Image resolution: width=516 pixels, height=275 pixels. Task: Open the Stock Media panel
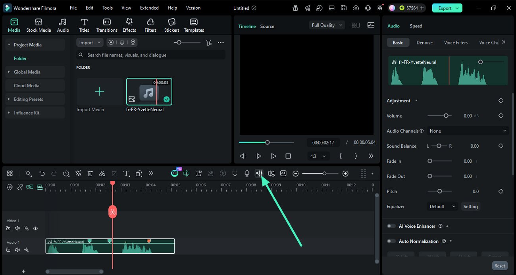click(39, 25)
